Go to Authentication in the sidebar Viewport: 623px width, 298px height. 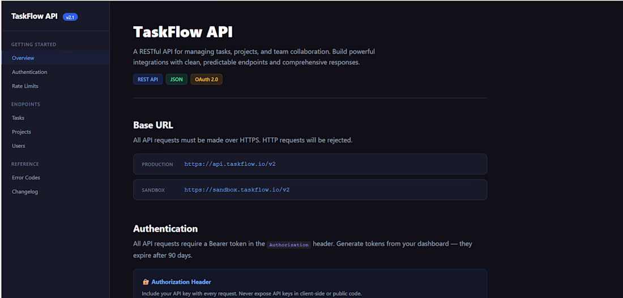[x=29, y=73]
